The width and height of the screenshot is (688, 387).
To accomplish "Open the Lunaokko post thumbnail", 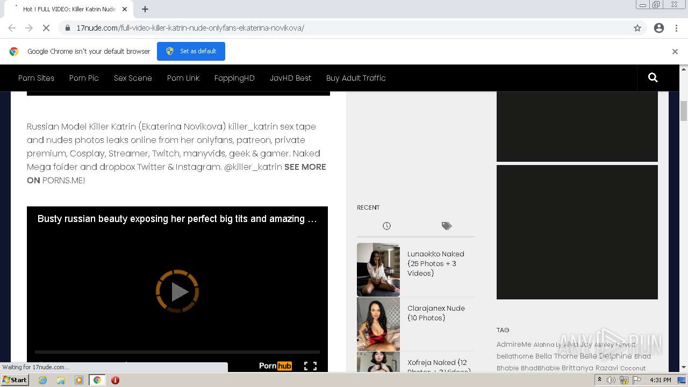I will 378,270.
